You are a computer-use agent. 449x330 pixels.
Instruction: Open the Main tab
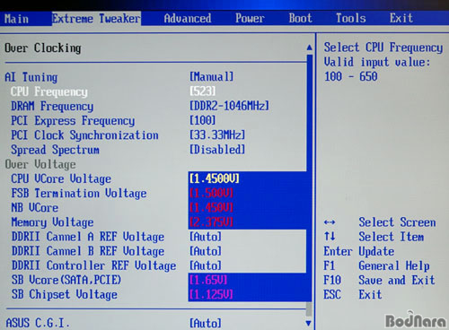point(17,19)
